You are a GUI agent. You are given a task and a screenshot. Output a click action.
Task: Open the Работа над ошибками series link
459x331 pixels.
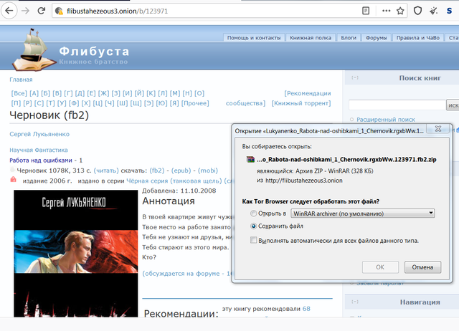(41, 160)
